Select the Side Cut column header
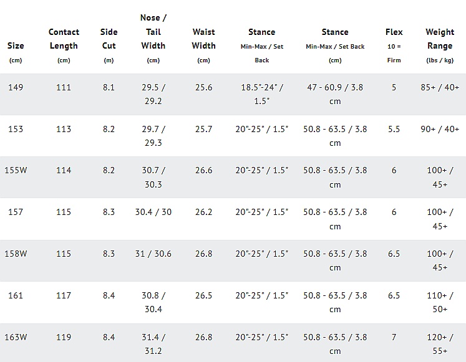The image size is (466, 362). click(109, 39)
